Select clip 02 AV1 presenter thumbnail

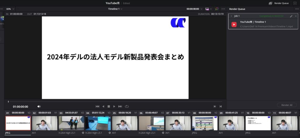(45, 123)
